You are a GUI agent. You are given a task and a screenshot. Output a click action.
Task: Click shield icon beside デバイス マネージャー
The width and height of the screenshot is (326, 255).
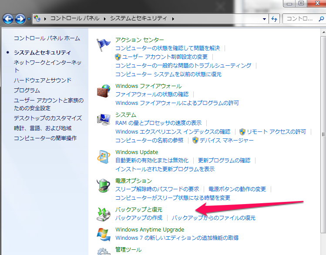[x=195, y=141]
